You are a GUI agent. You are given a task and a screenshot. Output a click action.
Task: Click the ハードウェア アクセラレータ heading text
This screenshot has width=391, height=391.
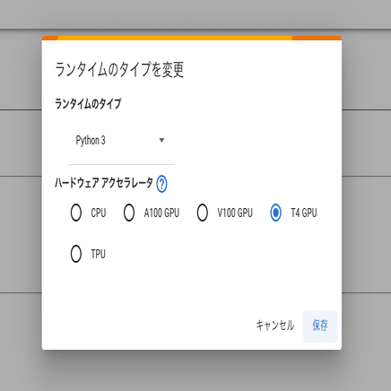(x=104, y=183)
